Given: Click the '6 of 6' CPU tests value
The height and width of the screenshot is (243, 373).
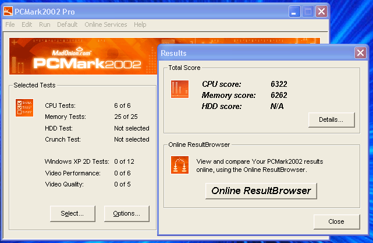Looking at the screenshot, I should coord(122,105).
